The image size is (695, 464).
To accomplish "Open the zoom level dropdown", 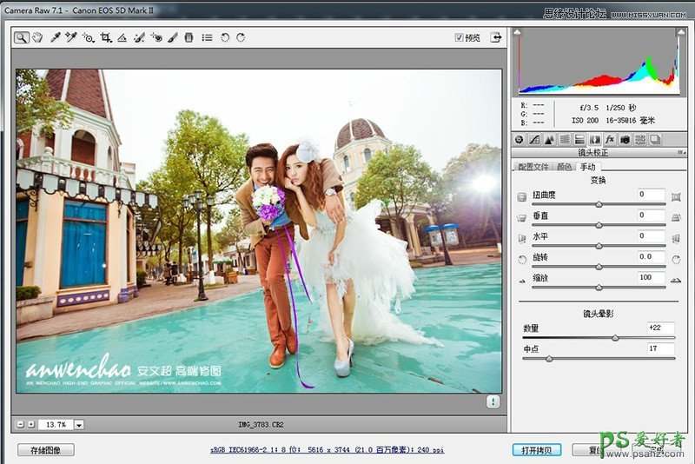I will click(x=79, y=424).
